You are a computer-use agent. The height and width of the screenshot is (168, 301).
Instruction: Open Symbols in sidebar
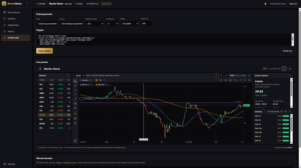16,19
